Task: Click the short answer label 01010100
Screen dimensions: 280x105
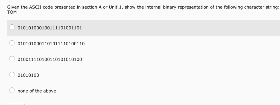Action: point(28,75)
